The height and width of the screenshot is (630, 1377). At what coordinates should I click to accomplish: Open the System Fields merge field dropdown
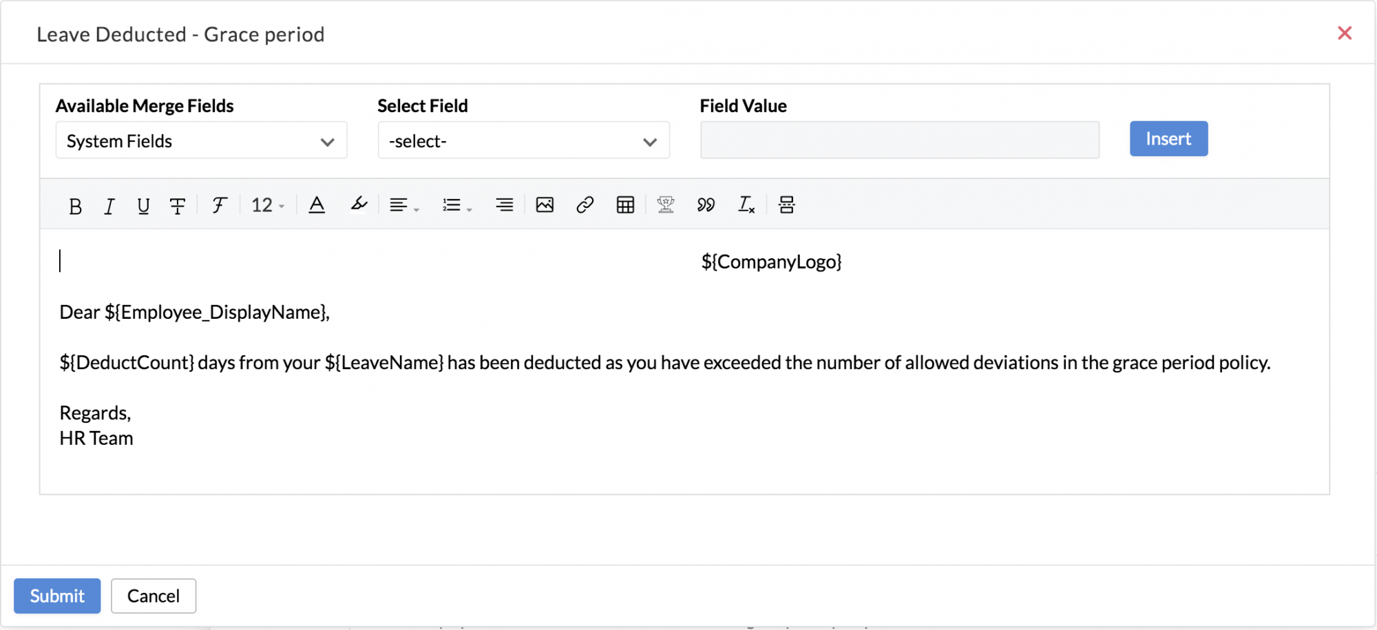[x=200, y=140]
